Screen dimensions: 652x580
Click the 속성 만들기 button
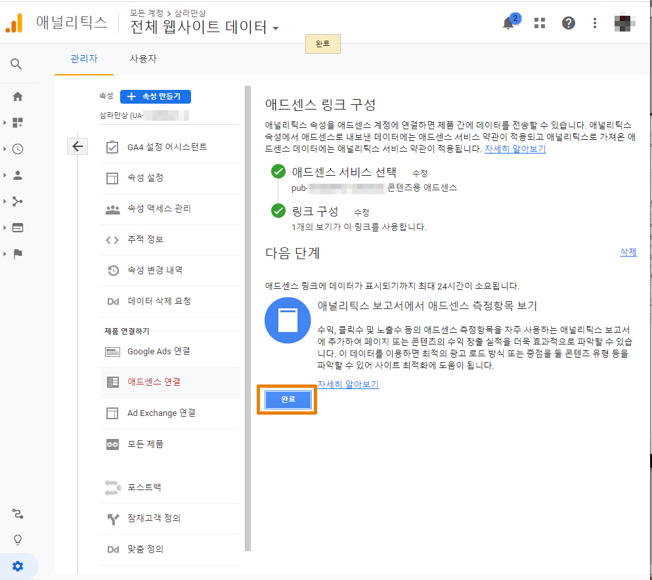tap(156, 96)
